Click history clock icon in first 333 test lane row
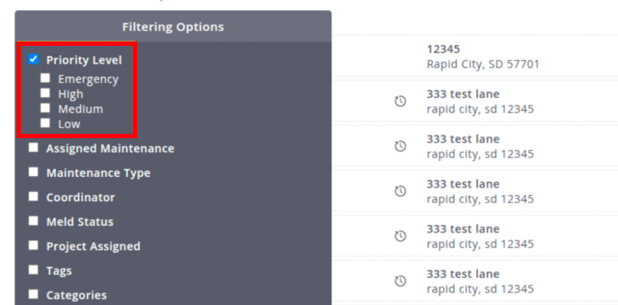 click(401, 102)
